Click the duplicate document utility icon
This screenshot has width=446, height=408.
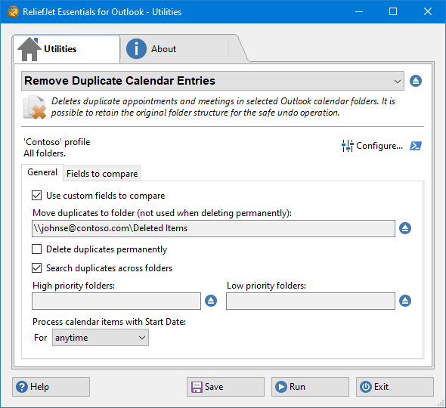pos(35,107)
